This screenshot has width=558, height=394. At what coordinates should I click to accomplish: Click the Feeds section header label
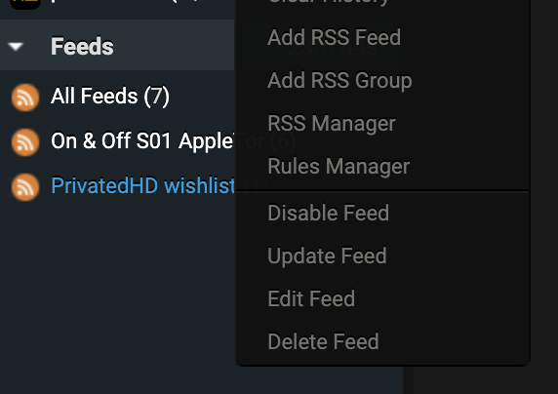(x=82, y=46)
